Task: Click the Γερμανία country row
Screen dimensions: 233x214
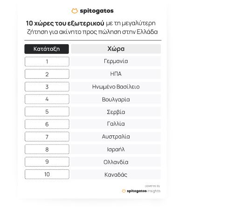Action: [116, 61]
